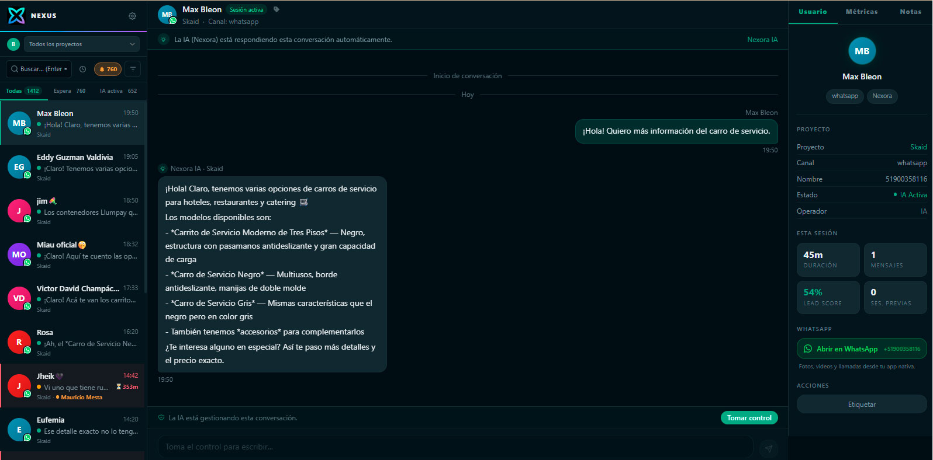This screenshot has height=460, width=933.
Task: Click Rosa's R avatar
Action: 19,342
